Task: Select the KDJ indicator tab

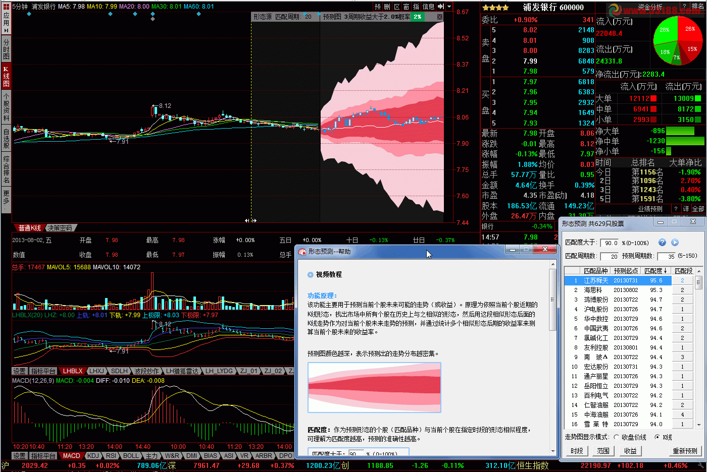Action: [93, 455]
